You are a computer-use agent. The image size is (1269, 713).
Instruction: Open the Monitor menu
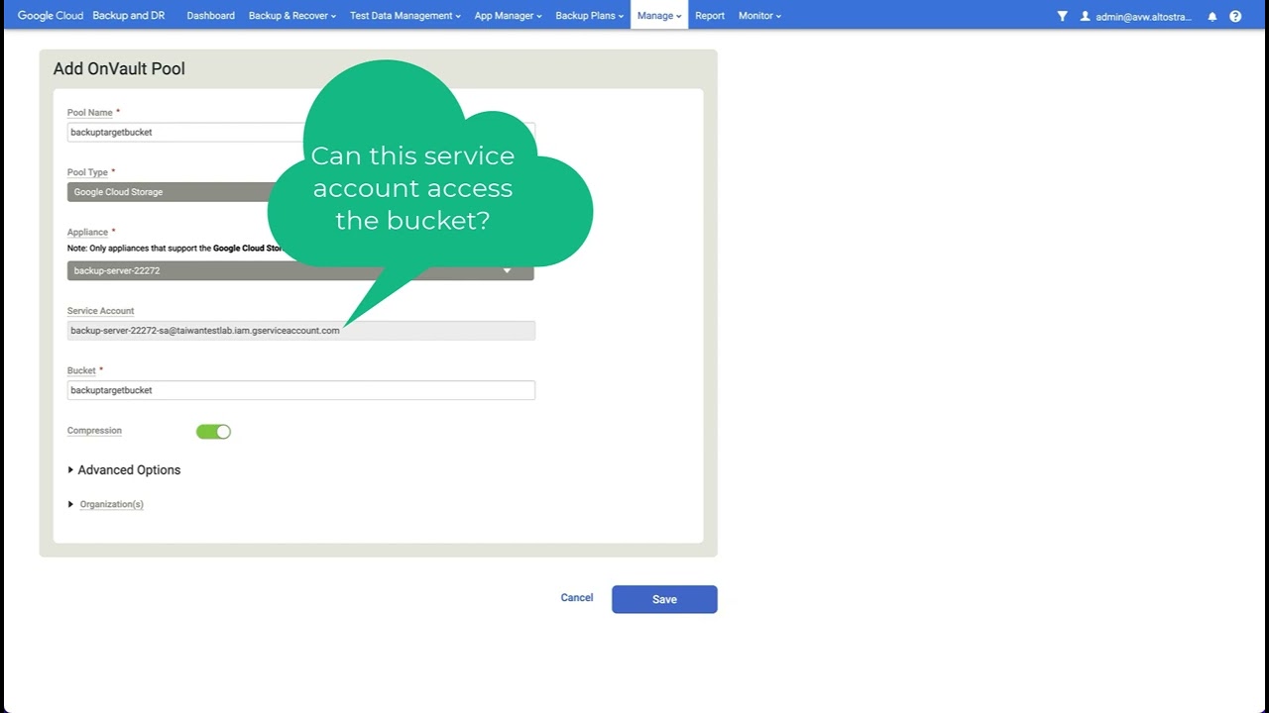759,16
